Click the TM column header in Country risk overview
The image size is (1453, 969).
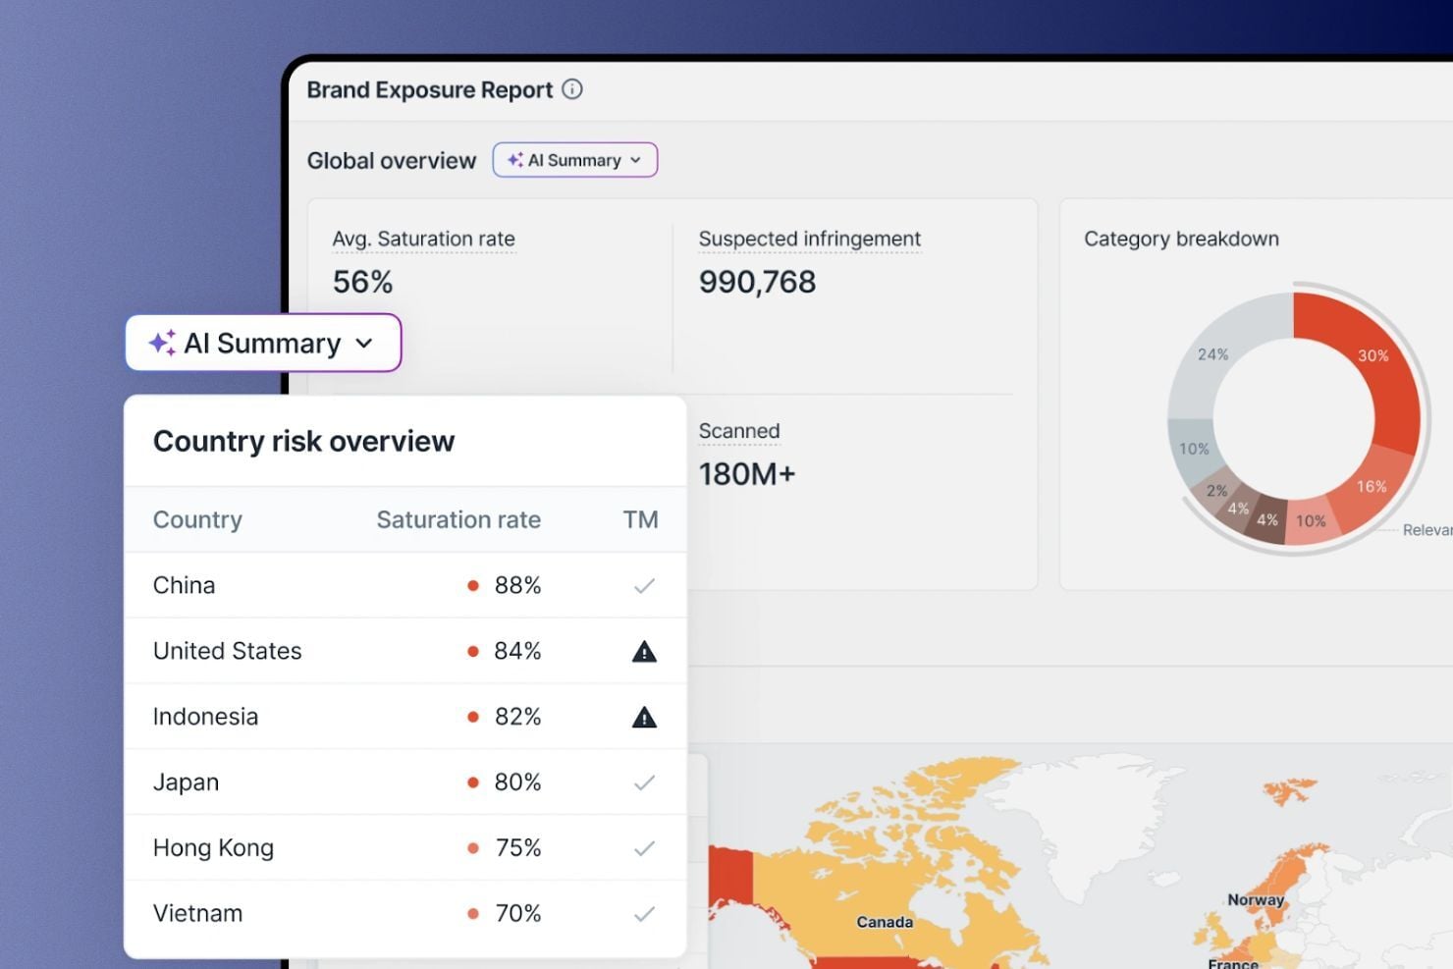[641, 519]
